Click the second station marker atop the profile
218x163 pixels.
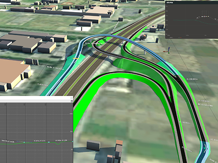(x=24, y=104)
